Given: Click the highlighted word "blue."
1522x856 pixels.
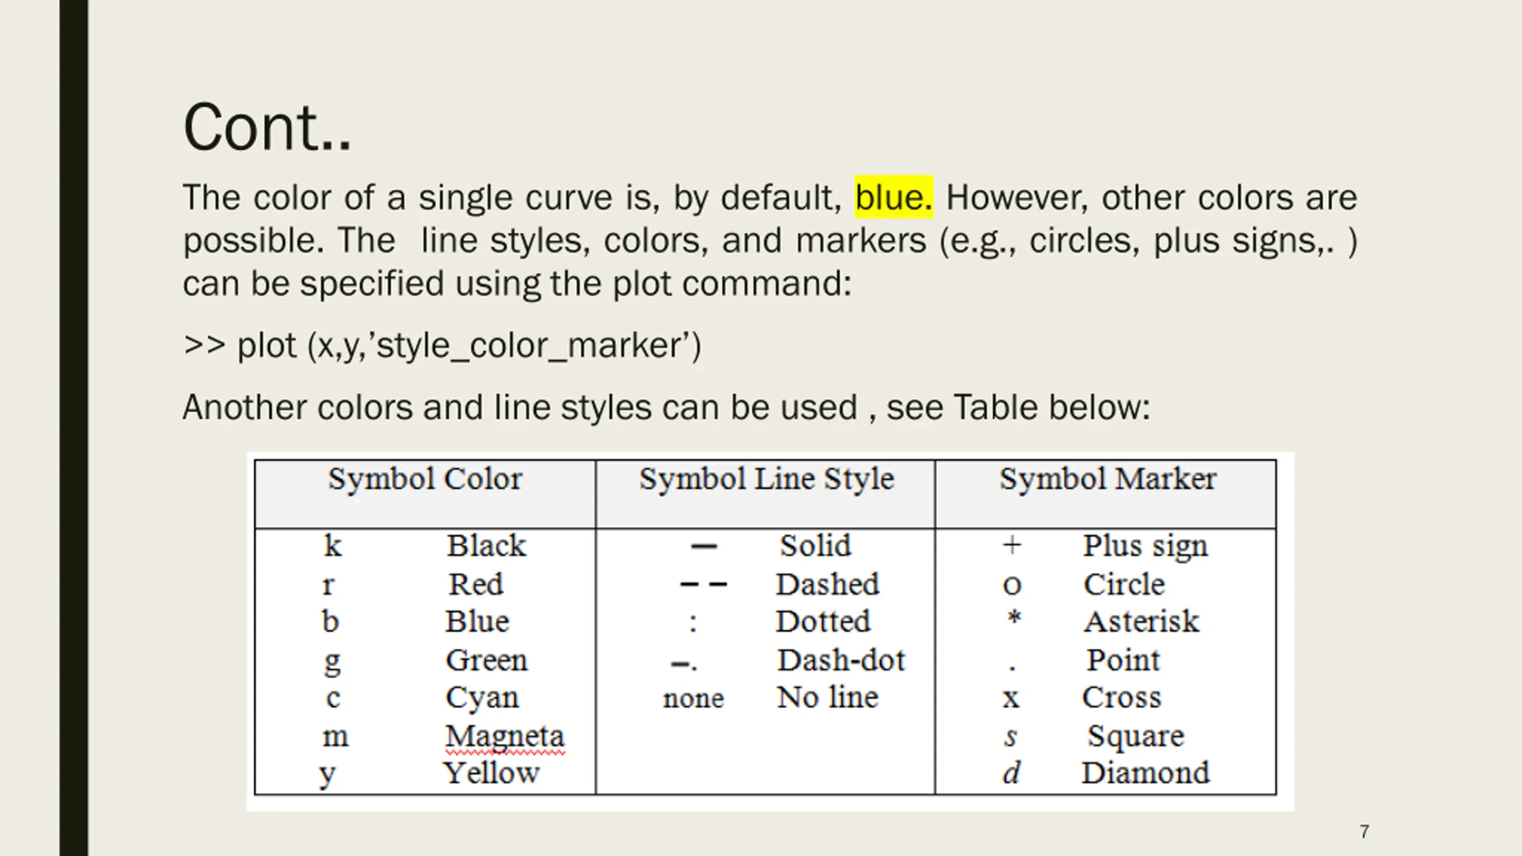Looking at the screenshot, I should point(893,197).
